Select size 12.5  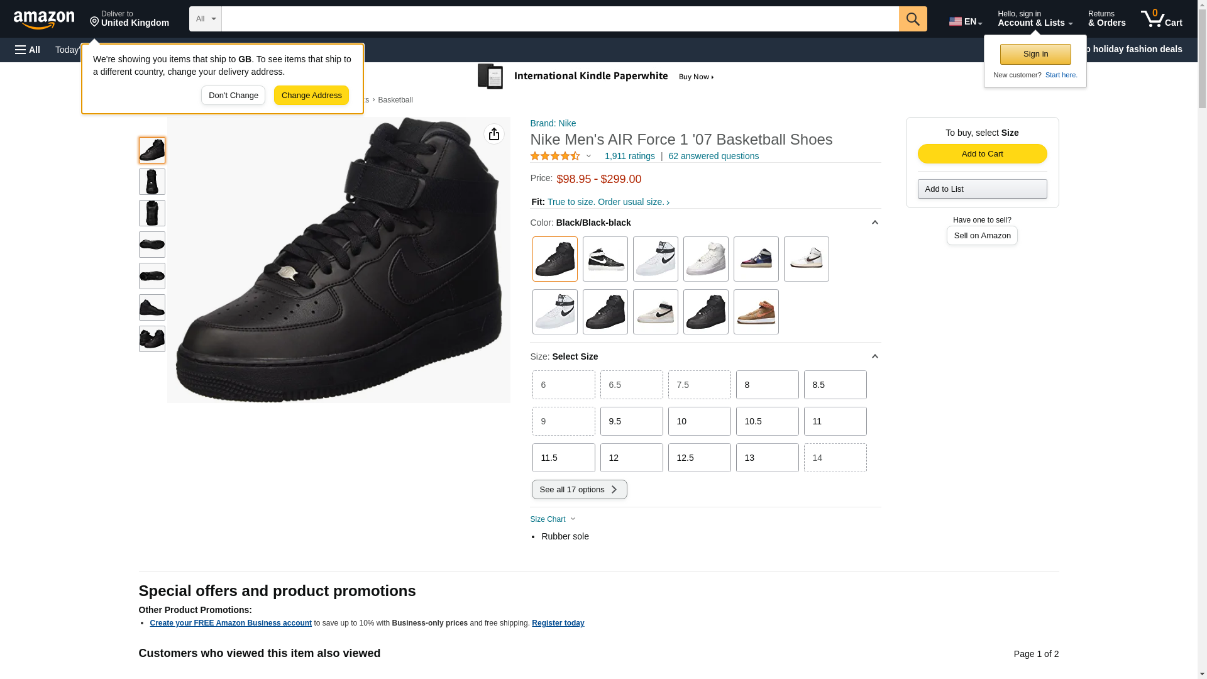coord(698,458)
